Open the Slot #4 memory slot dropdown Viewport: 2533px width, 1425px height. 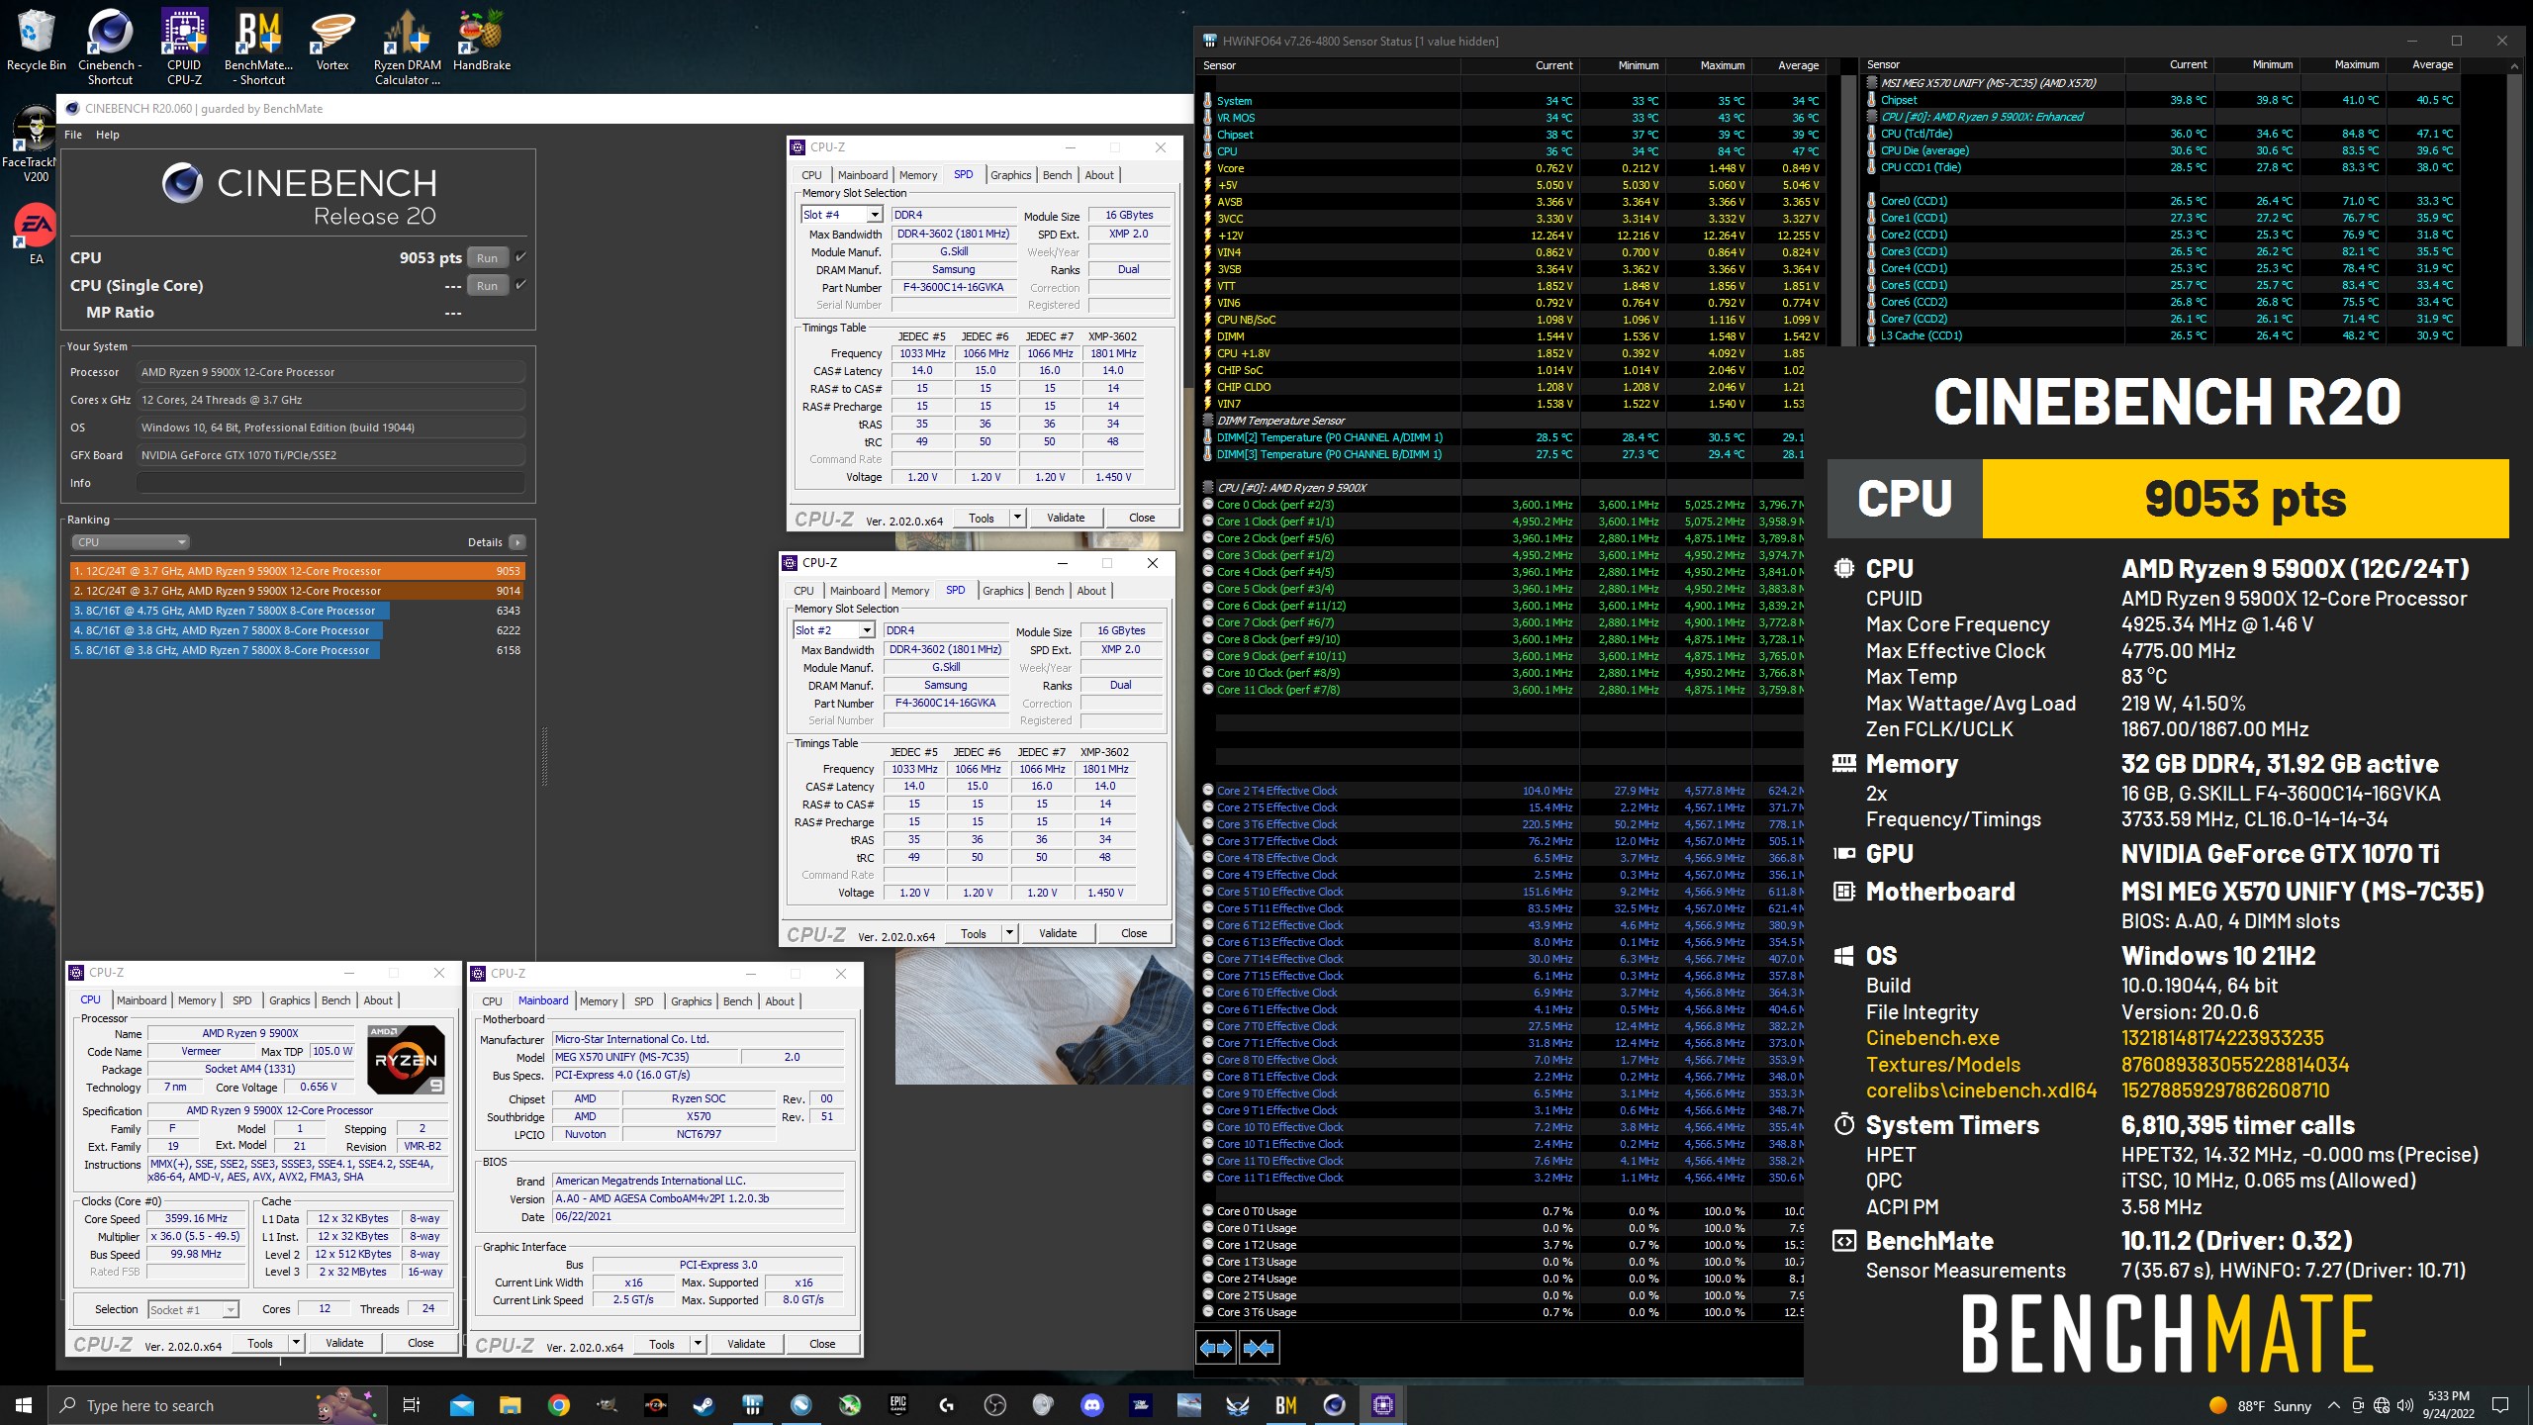click(x=841, y=215)
